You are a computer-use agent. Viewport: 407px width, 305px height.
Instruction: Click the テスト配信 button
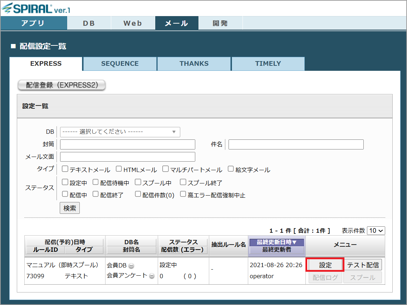363,265
